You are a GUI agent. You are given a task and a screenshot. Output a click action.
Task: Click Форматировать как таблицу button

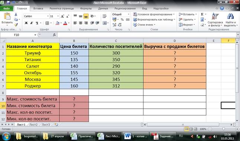pyautogui.click(x=154, y=19)
